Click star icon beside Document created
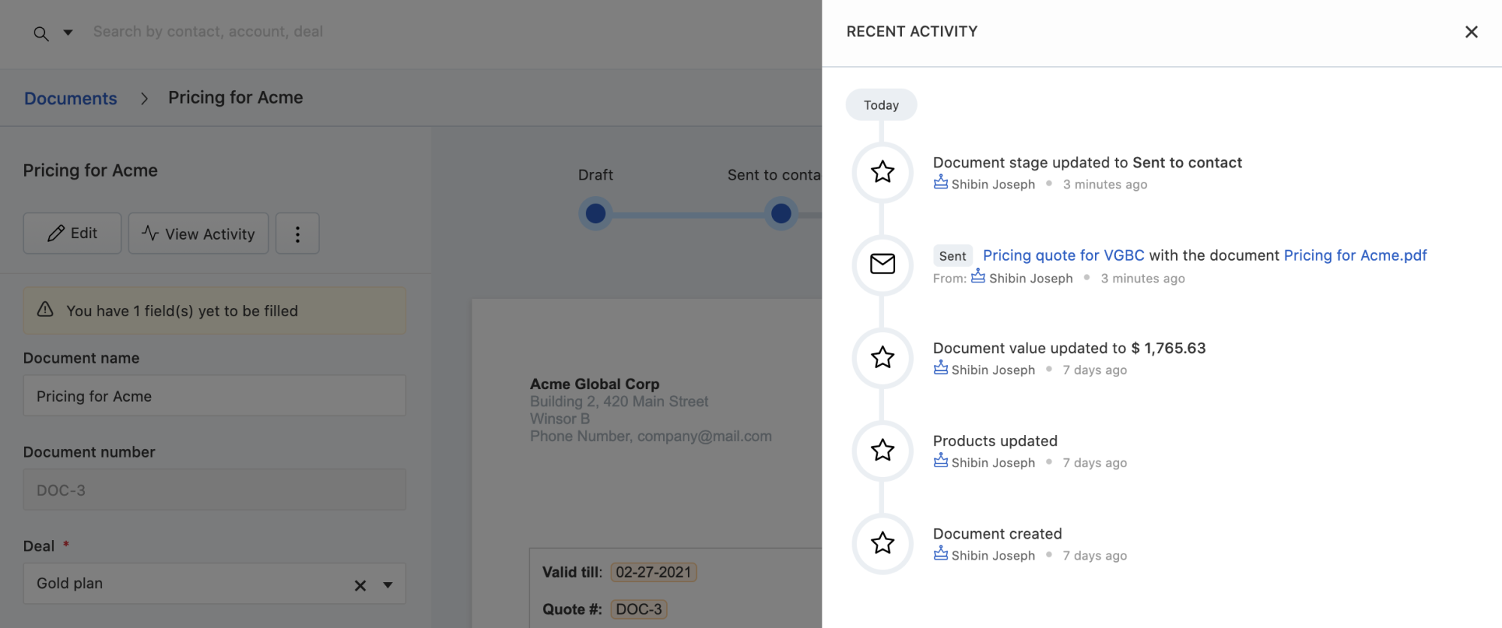This screenshot has height=628, width=1502. click(882, 543)
